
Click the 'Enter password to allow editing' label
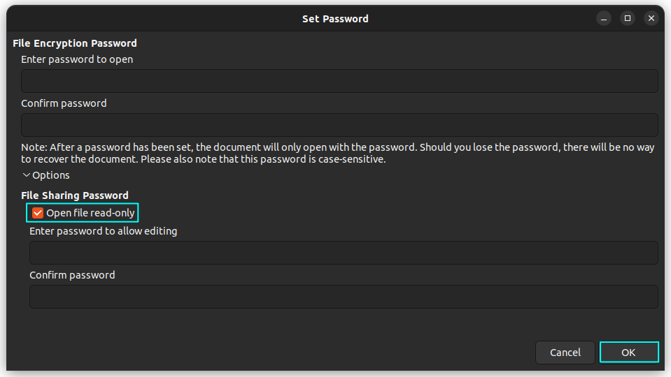[x=103, y=231]
